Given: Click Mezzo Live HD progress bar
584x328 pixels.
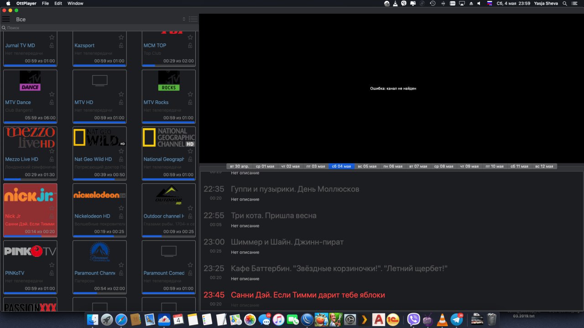Looking at the screenshot, I should click(30, 179).
